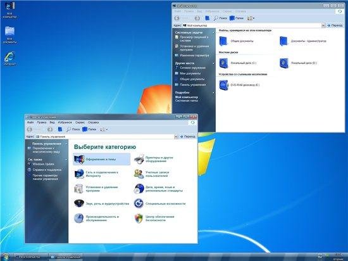Collapse the См. также sidebar section

(66, 160)
